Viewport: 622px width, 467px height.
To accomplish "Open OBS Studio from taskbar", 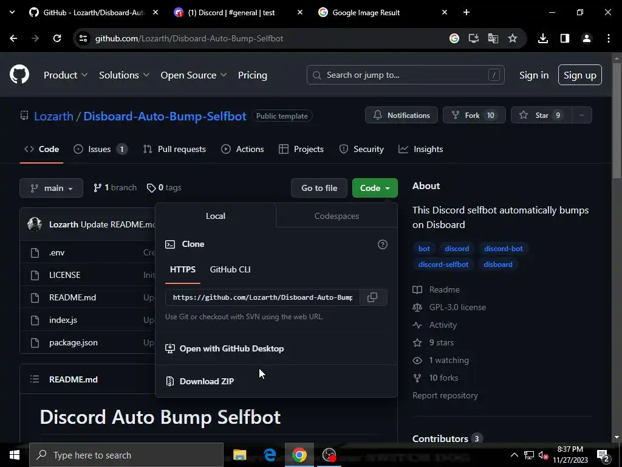I will click(x=329, y=455).
